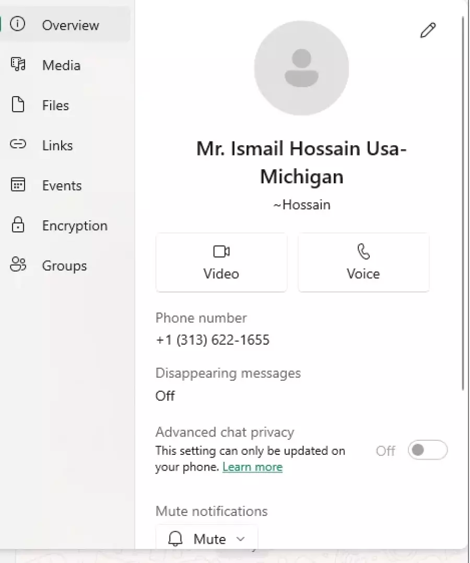The image size is (470, 563).
Task: Click the bell icon in Mute button
Action: click(x=176, y=538)
